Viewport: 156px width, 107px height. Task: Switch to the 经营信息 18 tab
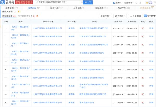click(x=79, y=8)
